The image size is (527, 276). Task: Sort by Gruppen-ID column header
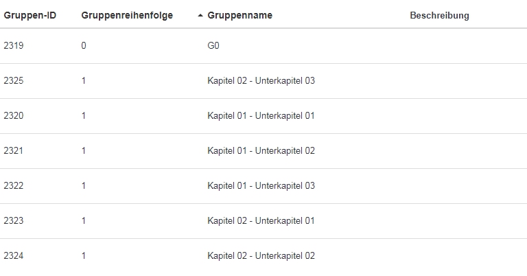[30, 15]
